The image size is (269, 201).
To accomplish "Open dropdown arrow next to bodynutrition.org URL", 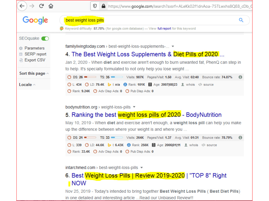I will (x=134, y=107).
